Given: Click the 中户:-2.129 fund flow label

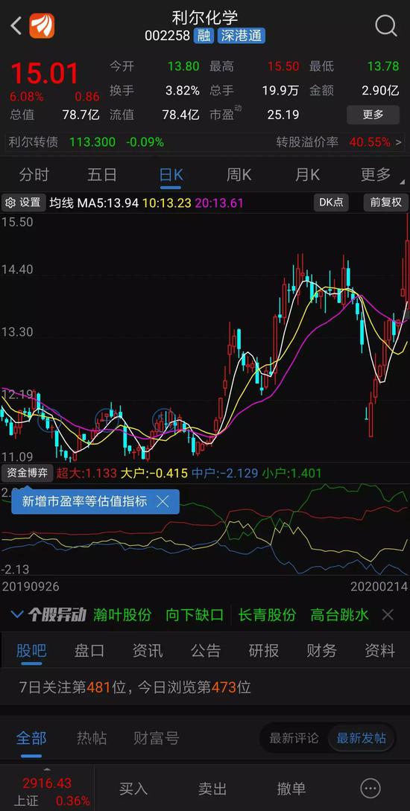Looking at the screenshot, I should [x=224, y=473].
